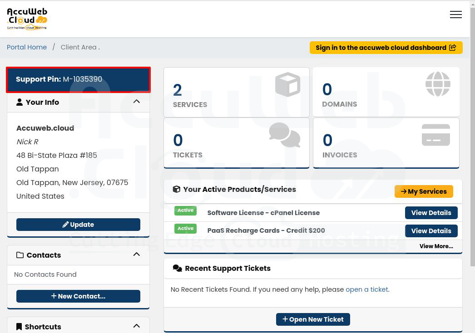Image resolution: width=475 pixels, height=333 pixels.
Task: Click the Invoices credit card icon
Action: pyautogui.click(x=435, y=135)
